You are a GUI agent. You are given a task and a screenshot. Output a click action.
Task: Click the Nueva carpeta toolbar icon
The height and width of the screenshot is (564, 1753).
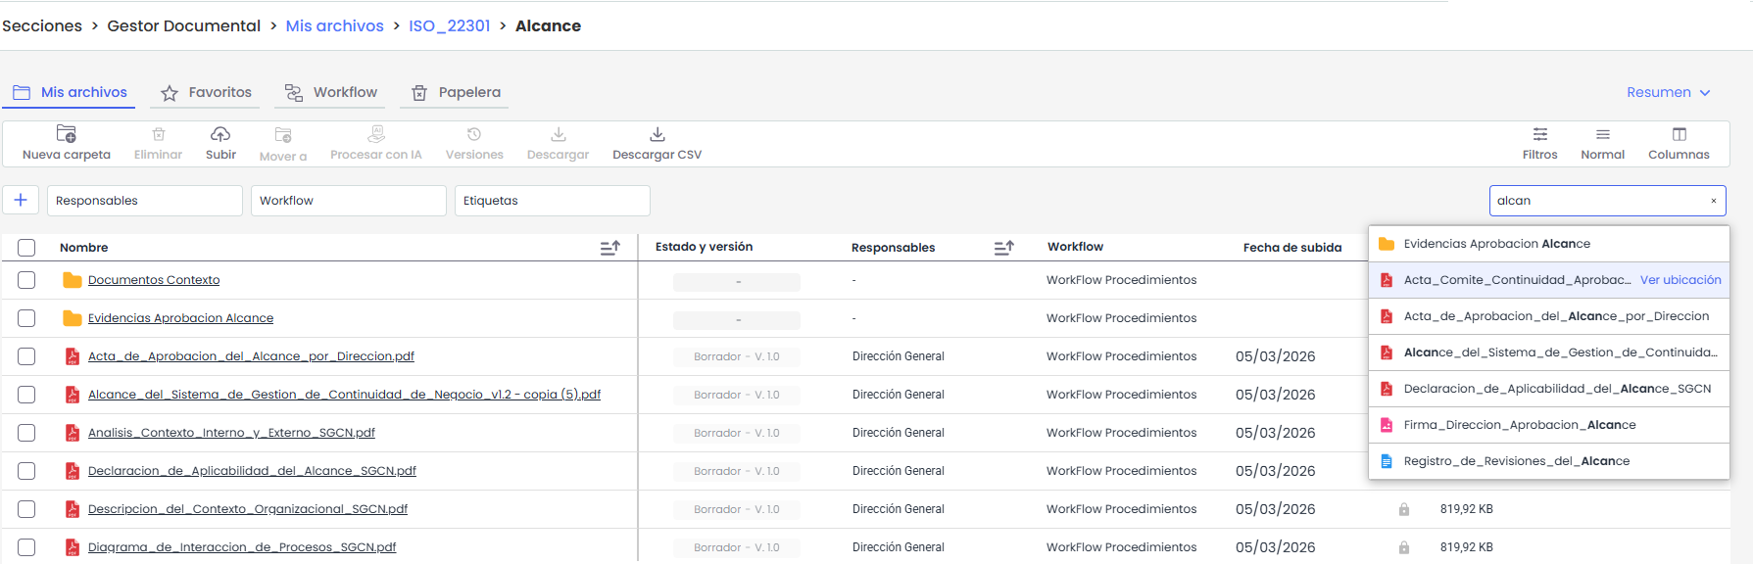click(67, 134)
